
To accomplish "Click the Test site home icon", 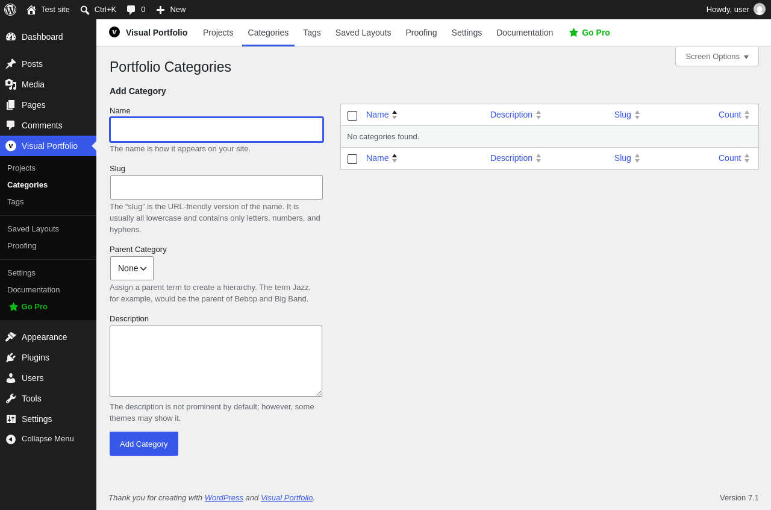I will [31, 10].
